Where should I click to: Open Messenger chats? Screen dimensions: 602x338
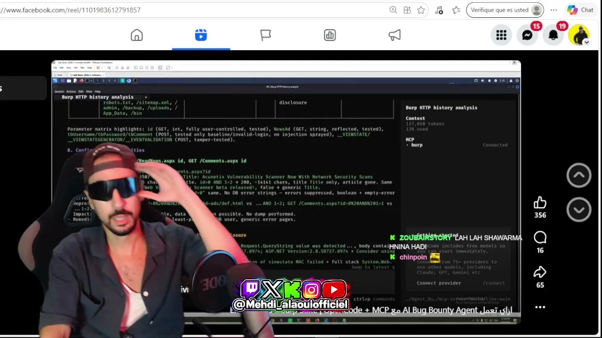[527, 35]
